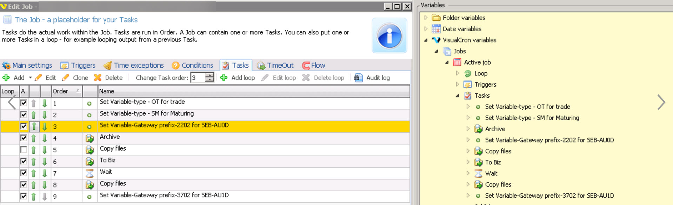Move the Wait task up with green arrow
The image size is (673, 205).
pyautogui.click(x=34, y=173)
